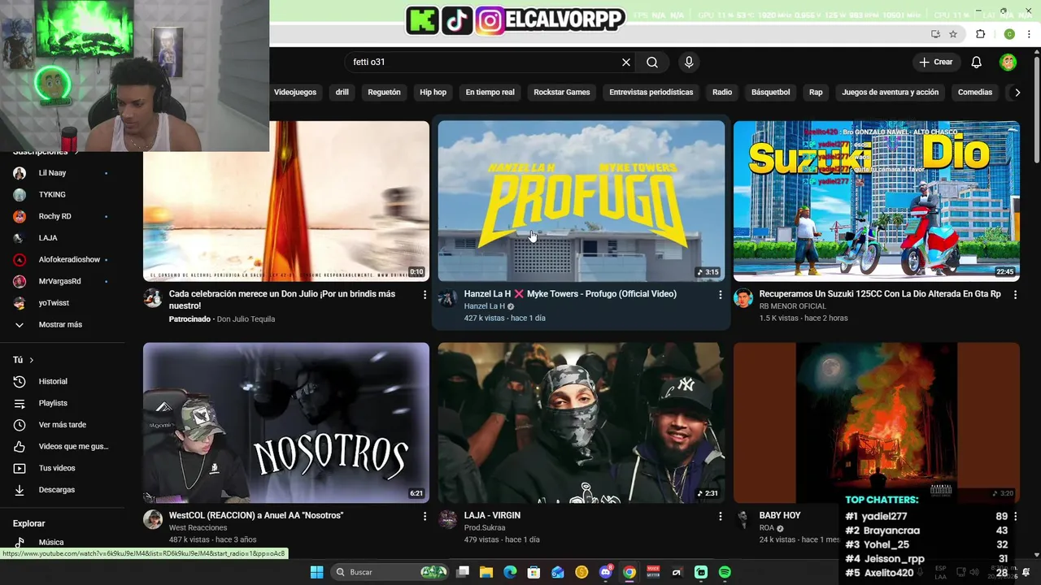Open the Suzuki Dio GTA video thumbnail
This screenshot has width=1041, height=585.
pos(876,201)
